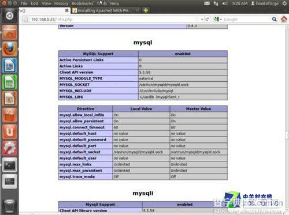The height and width of the screenshot is (215, 289).
Task: Select the mysql.default_socket directive
Action: point(80,152)
